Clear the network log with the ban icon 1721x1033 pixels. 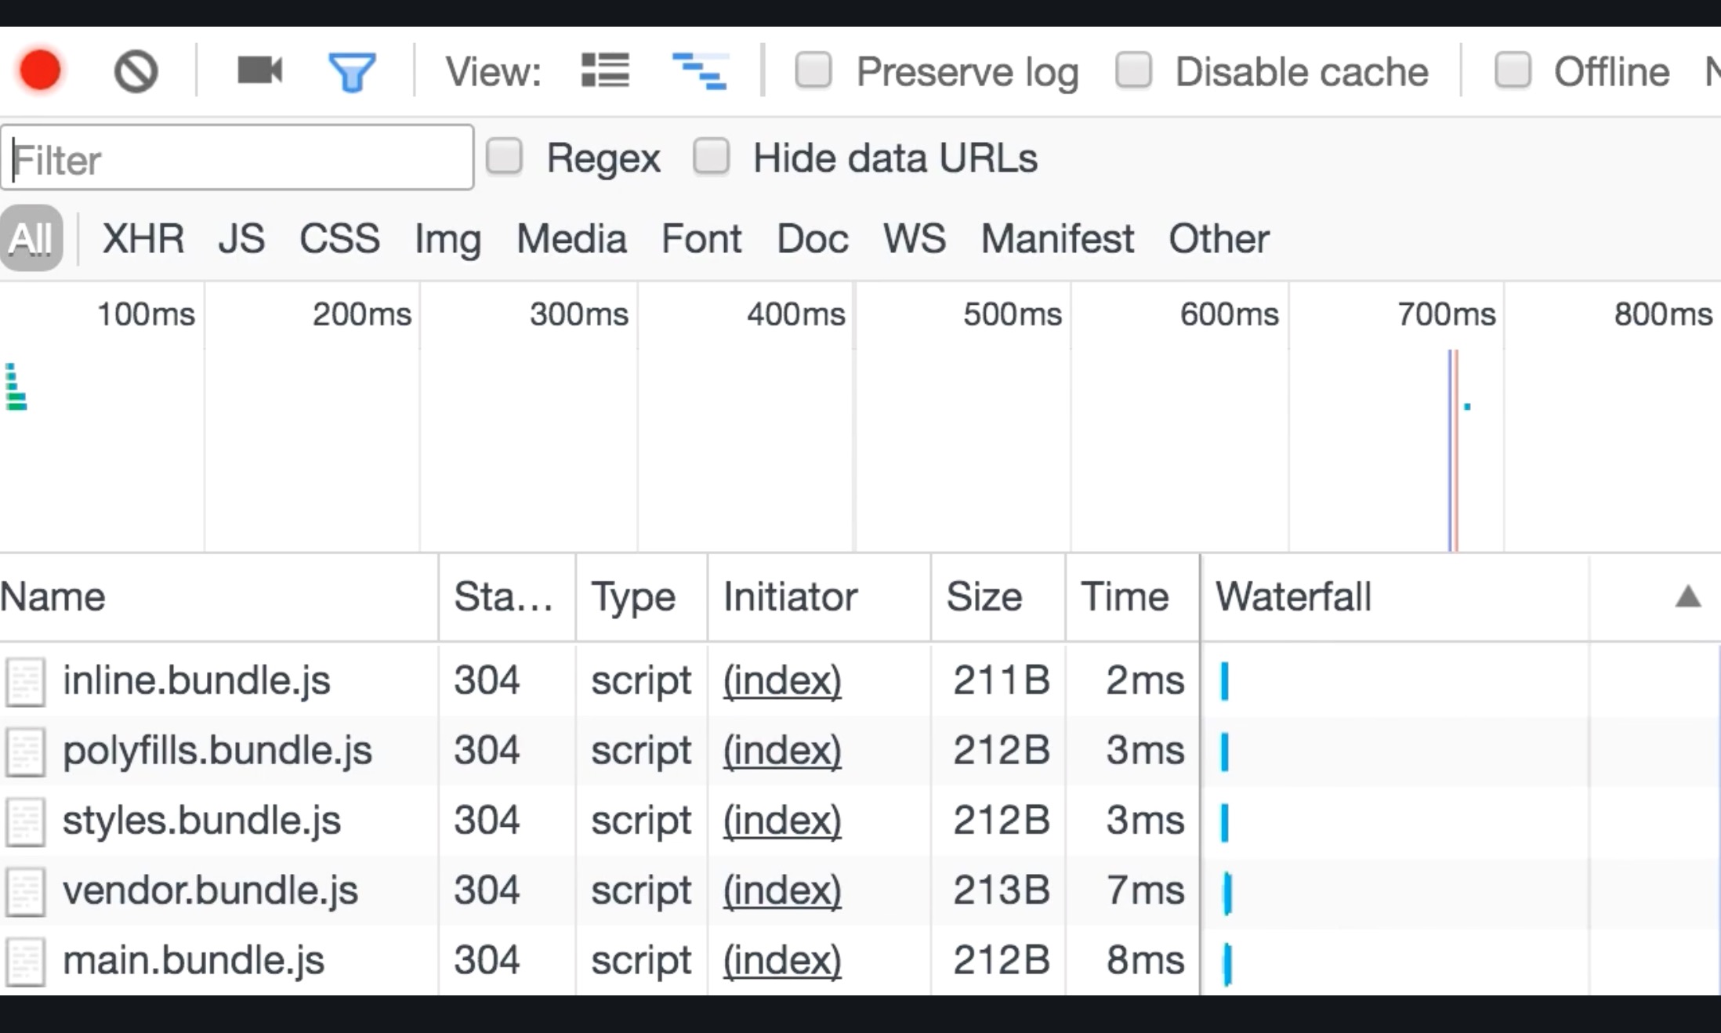pos(136,72)
